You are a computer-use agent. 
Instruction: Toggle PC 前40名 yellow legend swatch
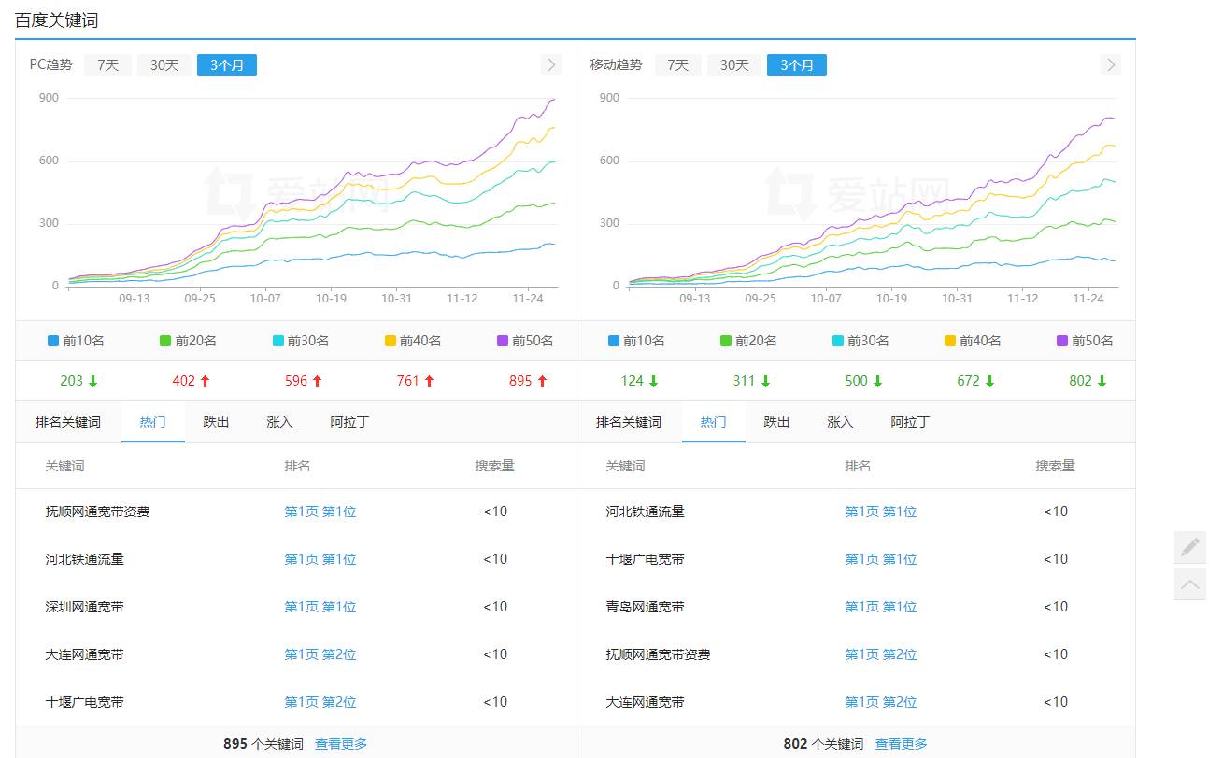pos(390,341)
